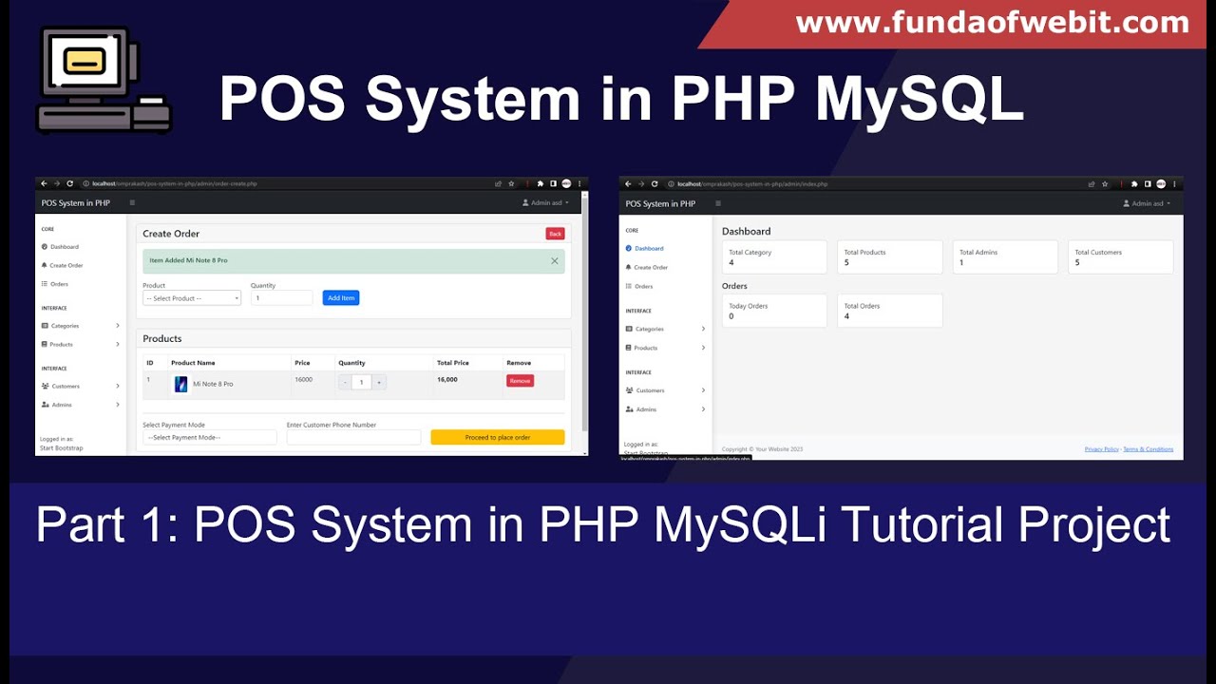Click the profile avatar icon in Dashboard window
Image resolution: width=1216 pixels, height=684 pixels.
tap(1161, 183)
